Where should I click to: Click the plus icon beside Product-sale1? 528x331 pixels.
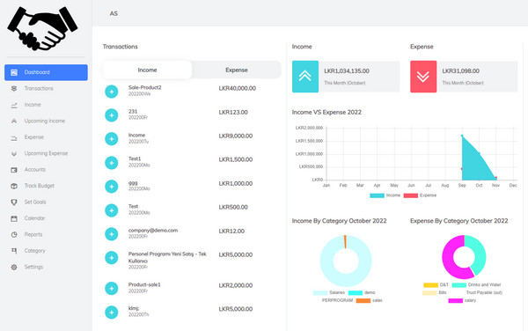coord(112,289)
